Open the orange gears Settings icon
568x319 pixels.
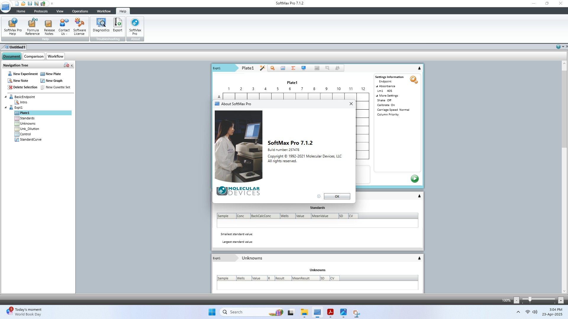click(414, 79)
